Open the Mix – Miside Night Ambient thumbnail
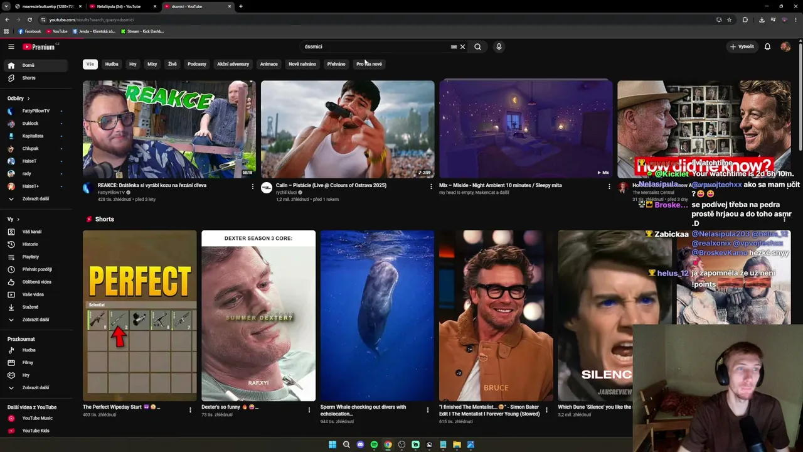 pyautogui.click(x=526, y=129)
